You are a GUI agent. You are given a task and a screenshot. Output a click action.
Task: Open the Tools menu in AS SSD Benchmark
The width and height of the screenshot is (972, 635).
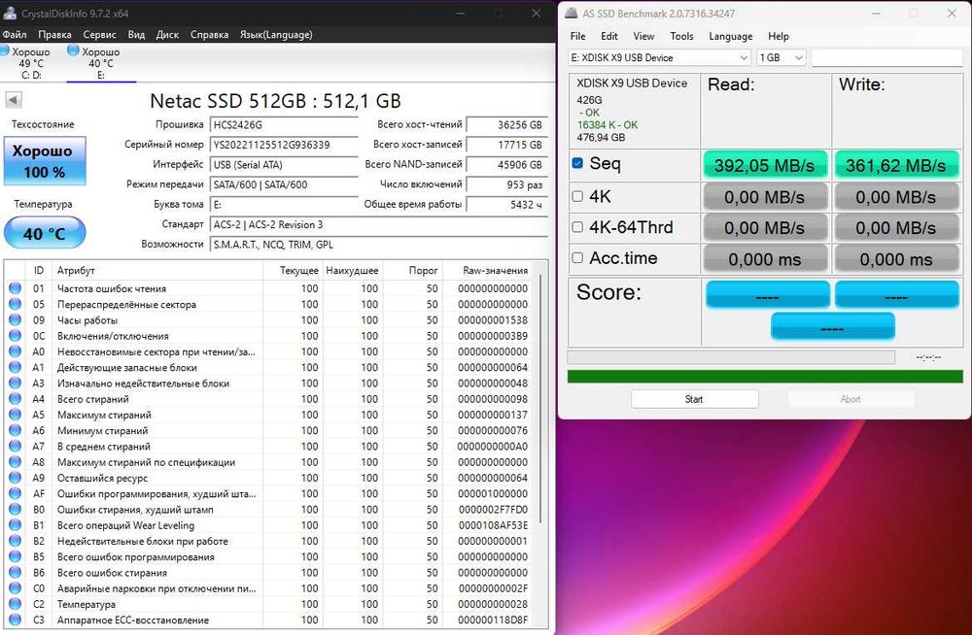(682, 36)
